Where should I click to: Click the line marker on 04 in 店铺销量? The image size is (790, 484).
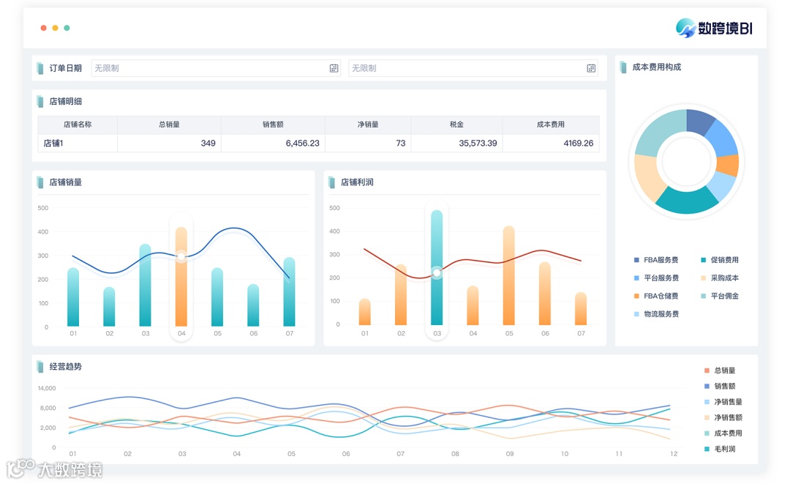tap(181, 256)
